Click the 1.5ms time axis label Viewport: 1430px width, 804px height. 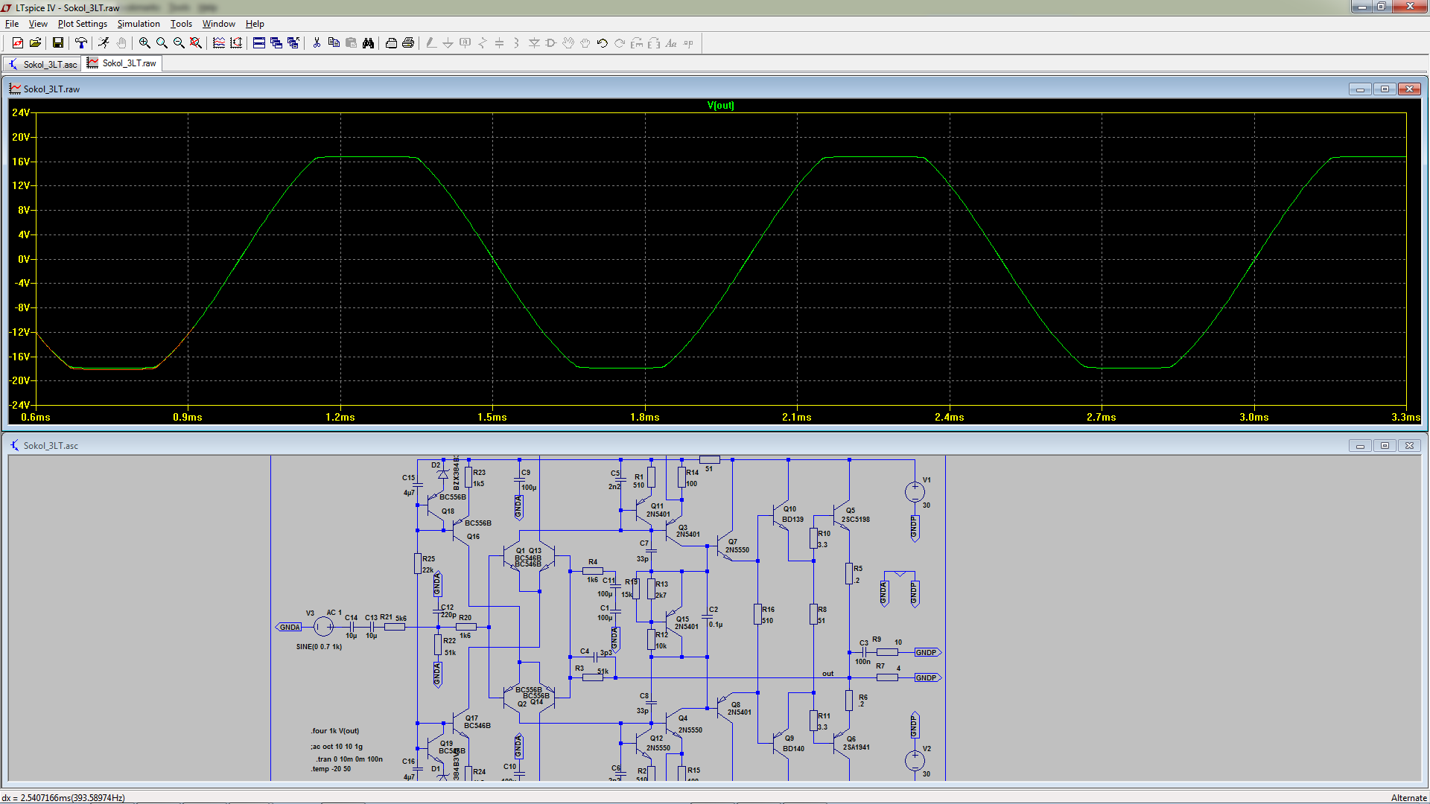492,417
